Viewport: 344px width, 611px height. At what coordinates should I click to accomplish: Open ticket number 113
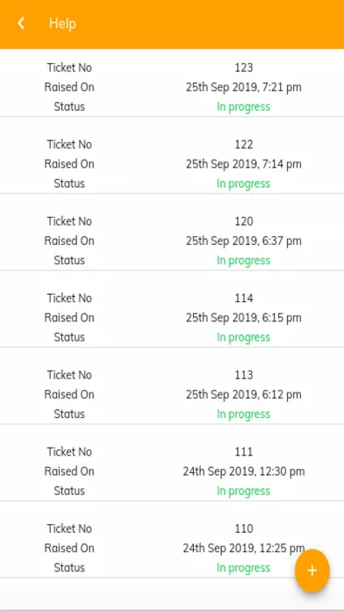coord(172,394)
